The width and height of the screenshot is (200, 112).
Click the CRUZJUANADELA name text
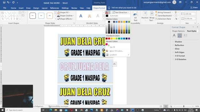84,66
